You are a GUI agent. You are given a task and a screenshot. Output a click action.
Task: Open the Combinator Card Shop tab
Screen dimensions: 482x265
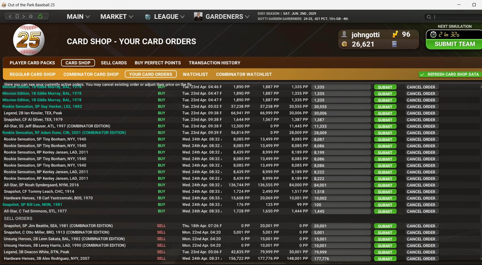coord(91,74)
